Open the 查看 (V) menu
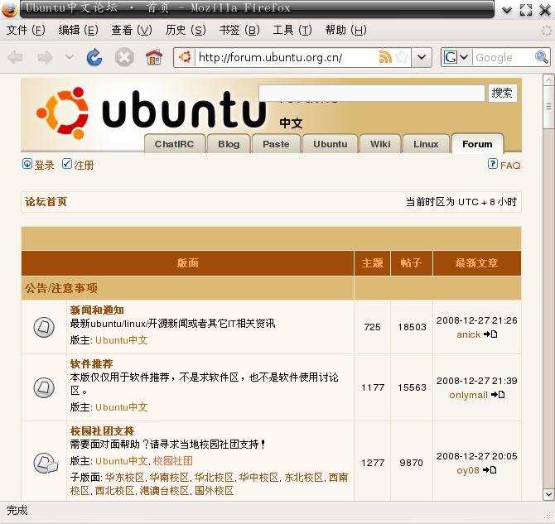The width and height of the screenshot is (555, 524). (132, 30)
